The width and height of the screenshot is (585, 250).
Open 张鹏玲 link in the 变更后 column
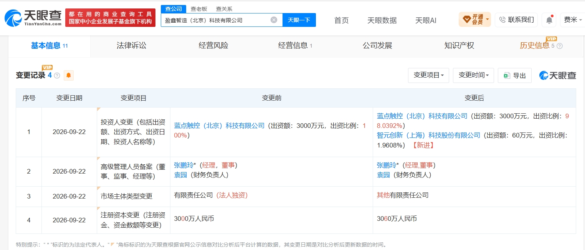[387, 165]
